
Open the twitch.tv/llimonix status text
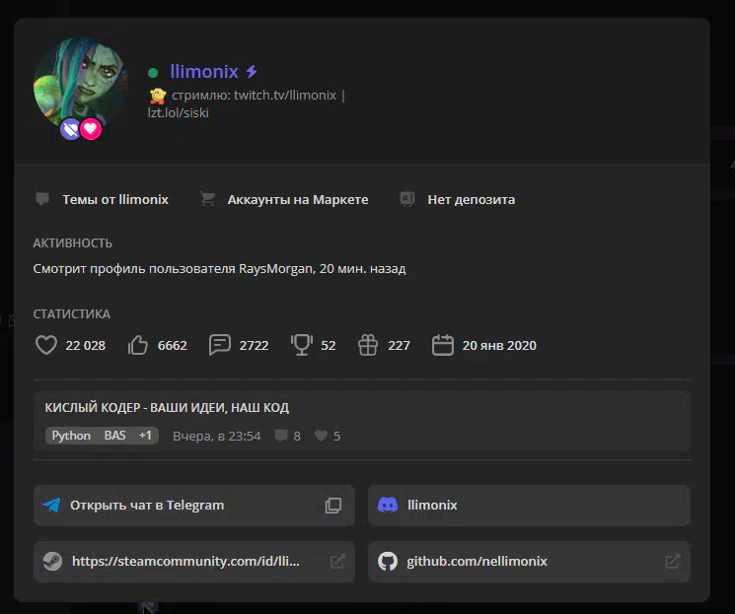click(x=285, y=95)
